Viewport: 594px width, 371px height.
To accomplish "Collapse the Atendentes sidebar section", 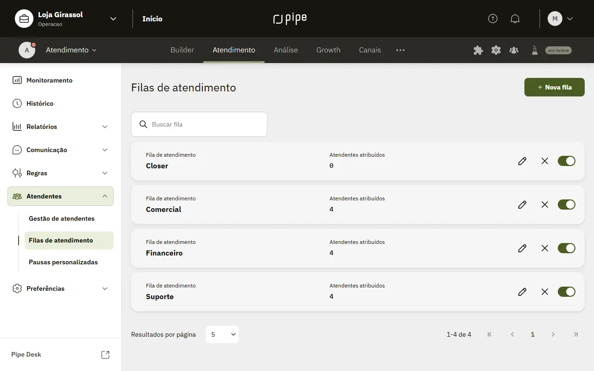I will coord(60,196).
